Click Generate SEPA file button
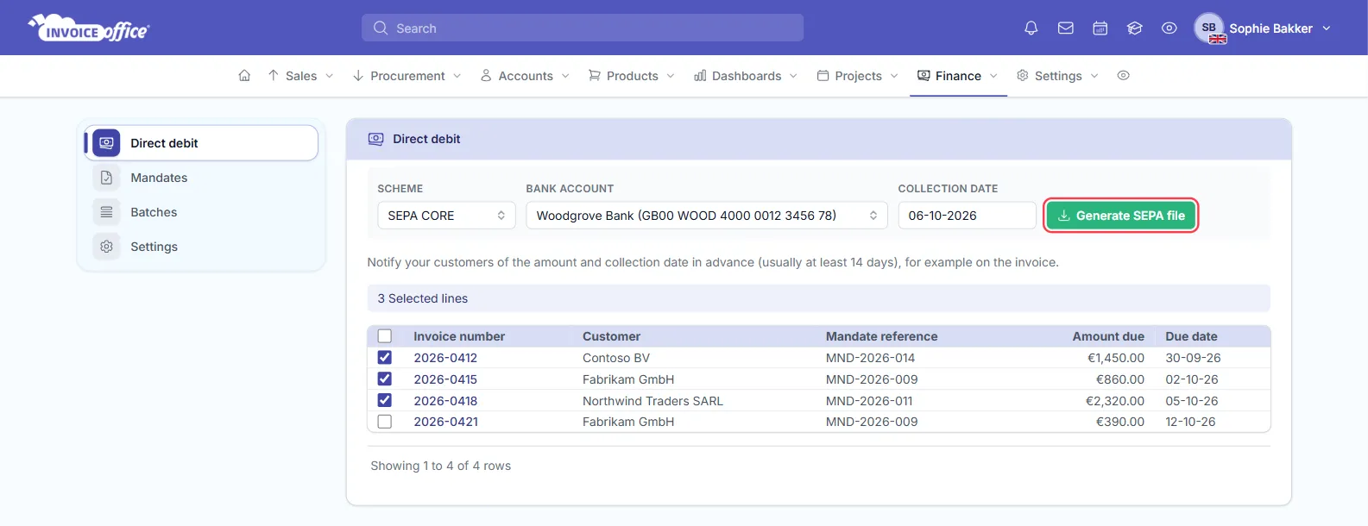The width and height of the screenshot is (1368, 526). point(1121,216)
